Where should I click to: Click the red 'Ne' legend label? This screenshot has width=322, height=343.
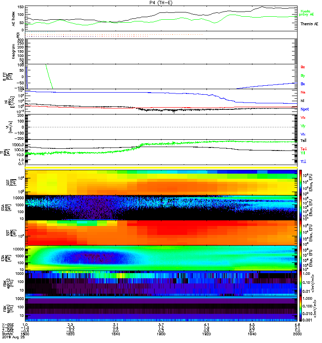point(303,92)
